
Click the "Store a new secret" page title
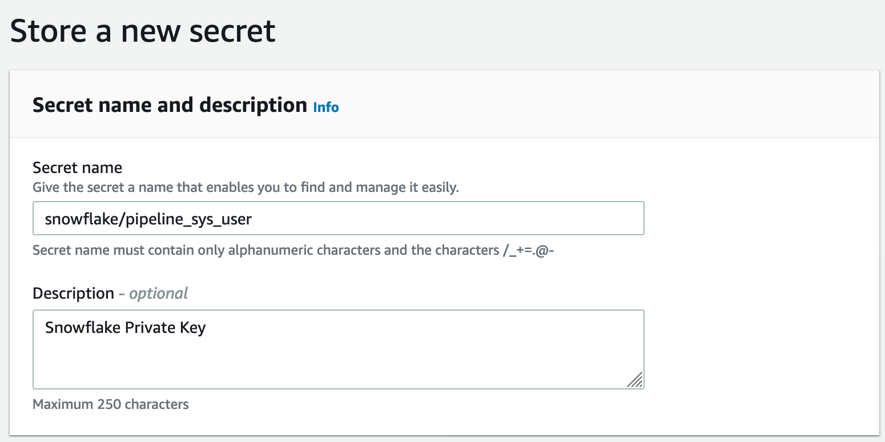[x=143, y=31]
